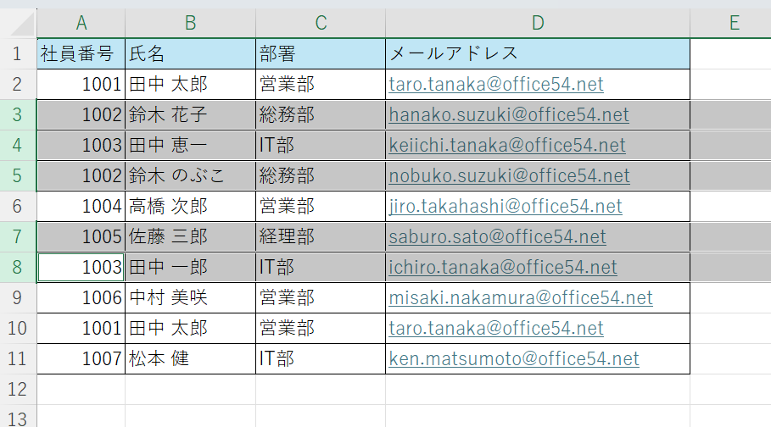Click the hanako.suzuki@office54.net email link
This screenshot has width=771, height=427.
pos(509,114)
